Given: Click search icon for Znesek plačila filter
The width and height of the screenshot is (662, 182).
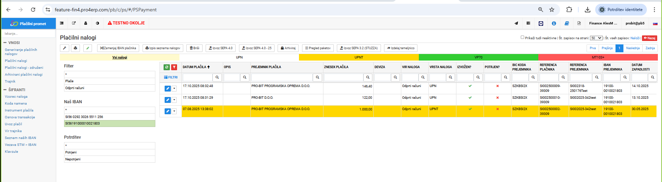Looking at the screenshot, I should [x=368, y=77].
